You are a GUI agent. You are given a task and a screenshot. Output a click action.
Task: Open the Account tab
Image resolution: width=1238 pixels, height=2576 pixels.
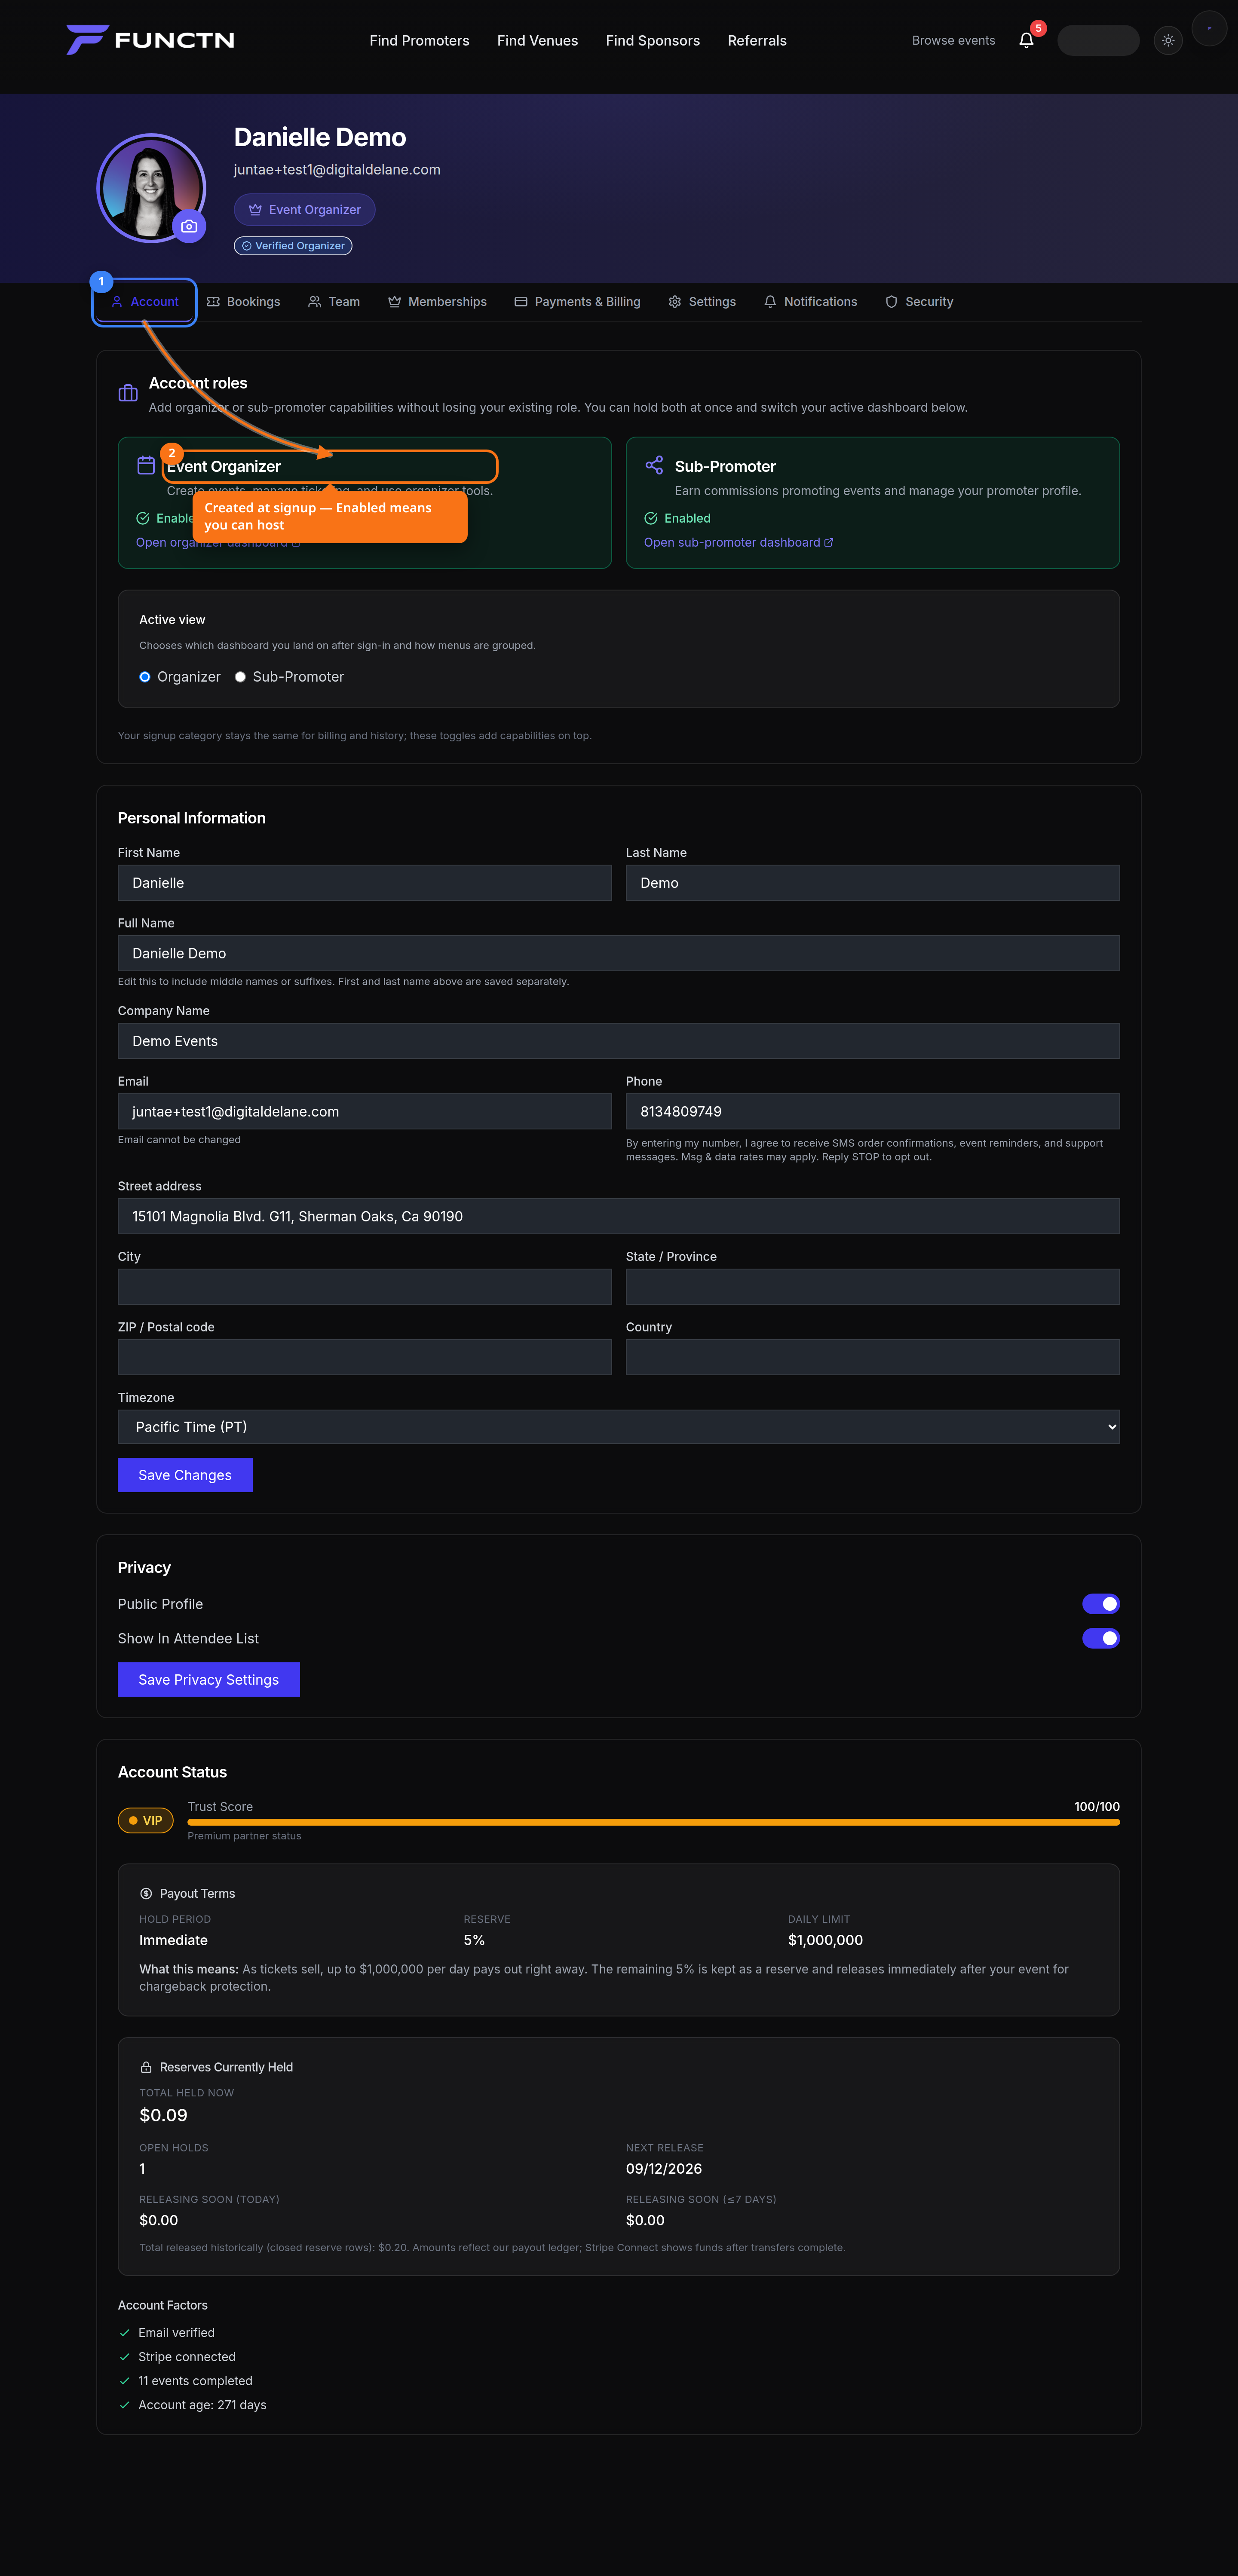click(145, 302)
